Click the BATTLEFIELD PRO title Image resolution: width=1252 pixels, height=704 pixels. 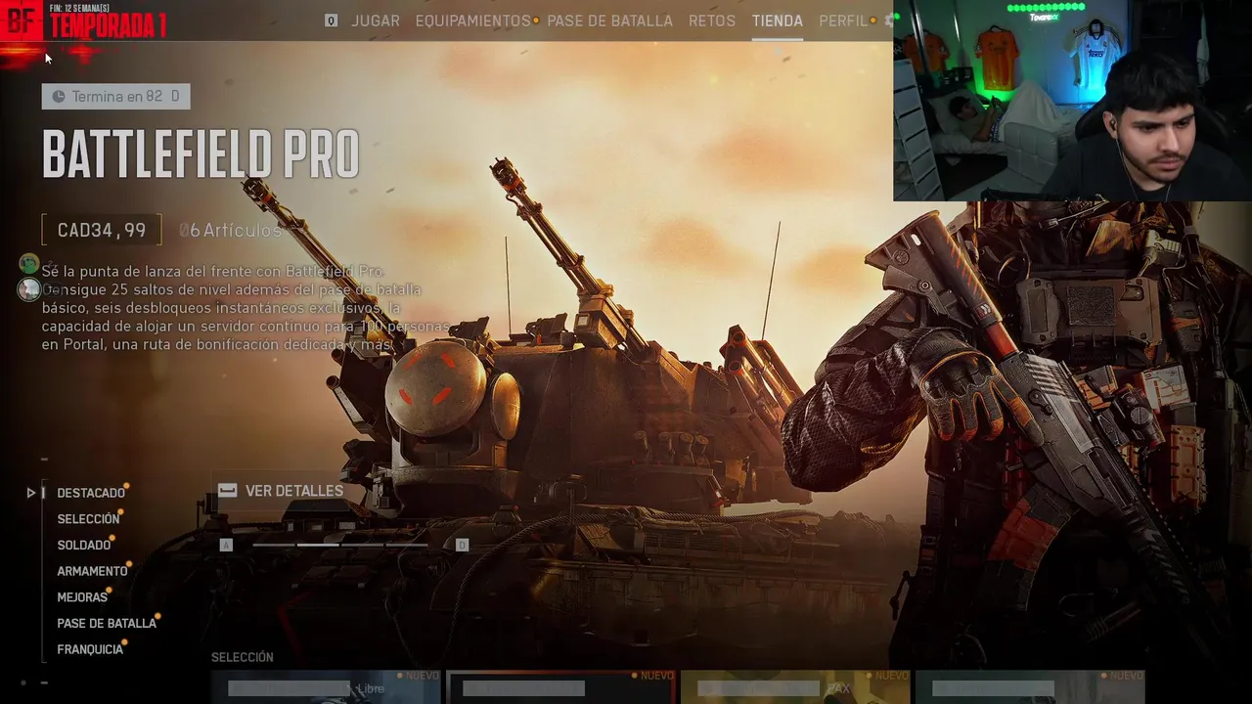coord(201,154)
